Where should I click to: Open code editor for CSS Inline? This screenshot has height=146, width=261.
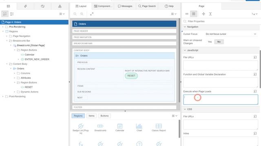point(255,133)
